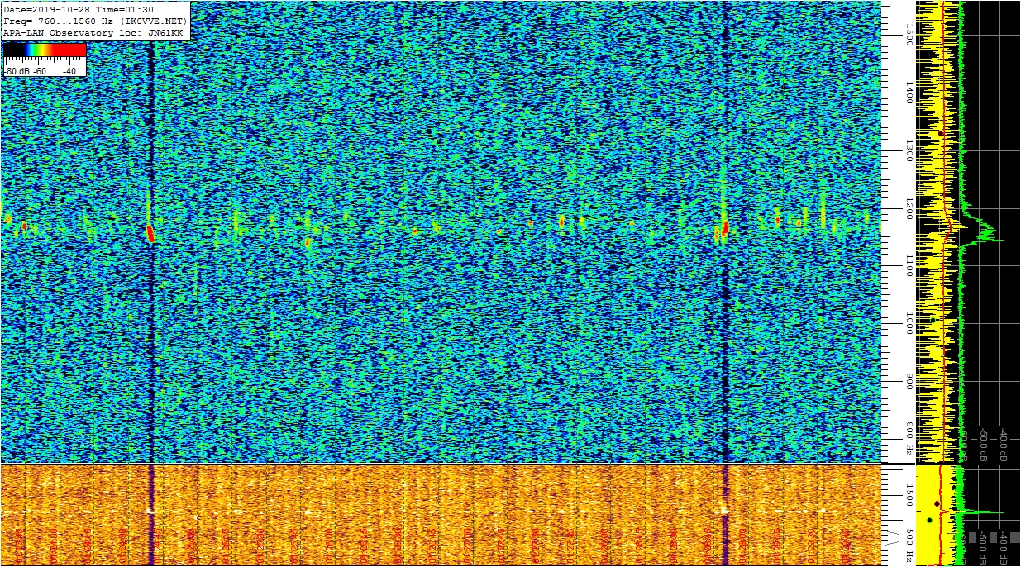Click the 1000 frequency axis label
Viewport: 1021px width, 567px height.
coord(909,324)
